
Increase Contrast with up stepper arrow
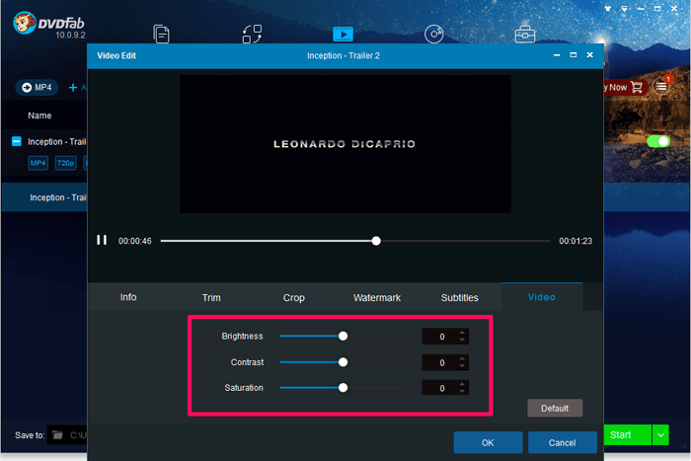462,358
